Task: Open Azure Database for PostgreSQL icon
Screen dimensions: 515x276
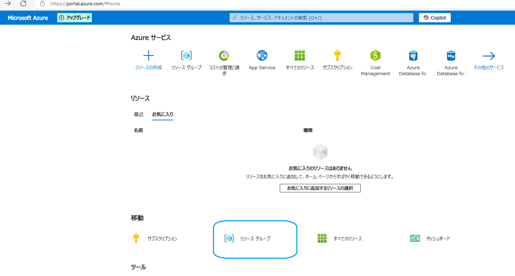Action: [x=413, y=56]
